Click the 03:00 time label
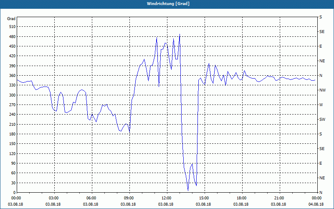The width and height of the screenshot is (334, 209). [x=53, y=198]
